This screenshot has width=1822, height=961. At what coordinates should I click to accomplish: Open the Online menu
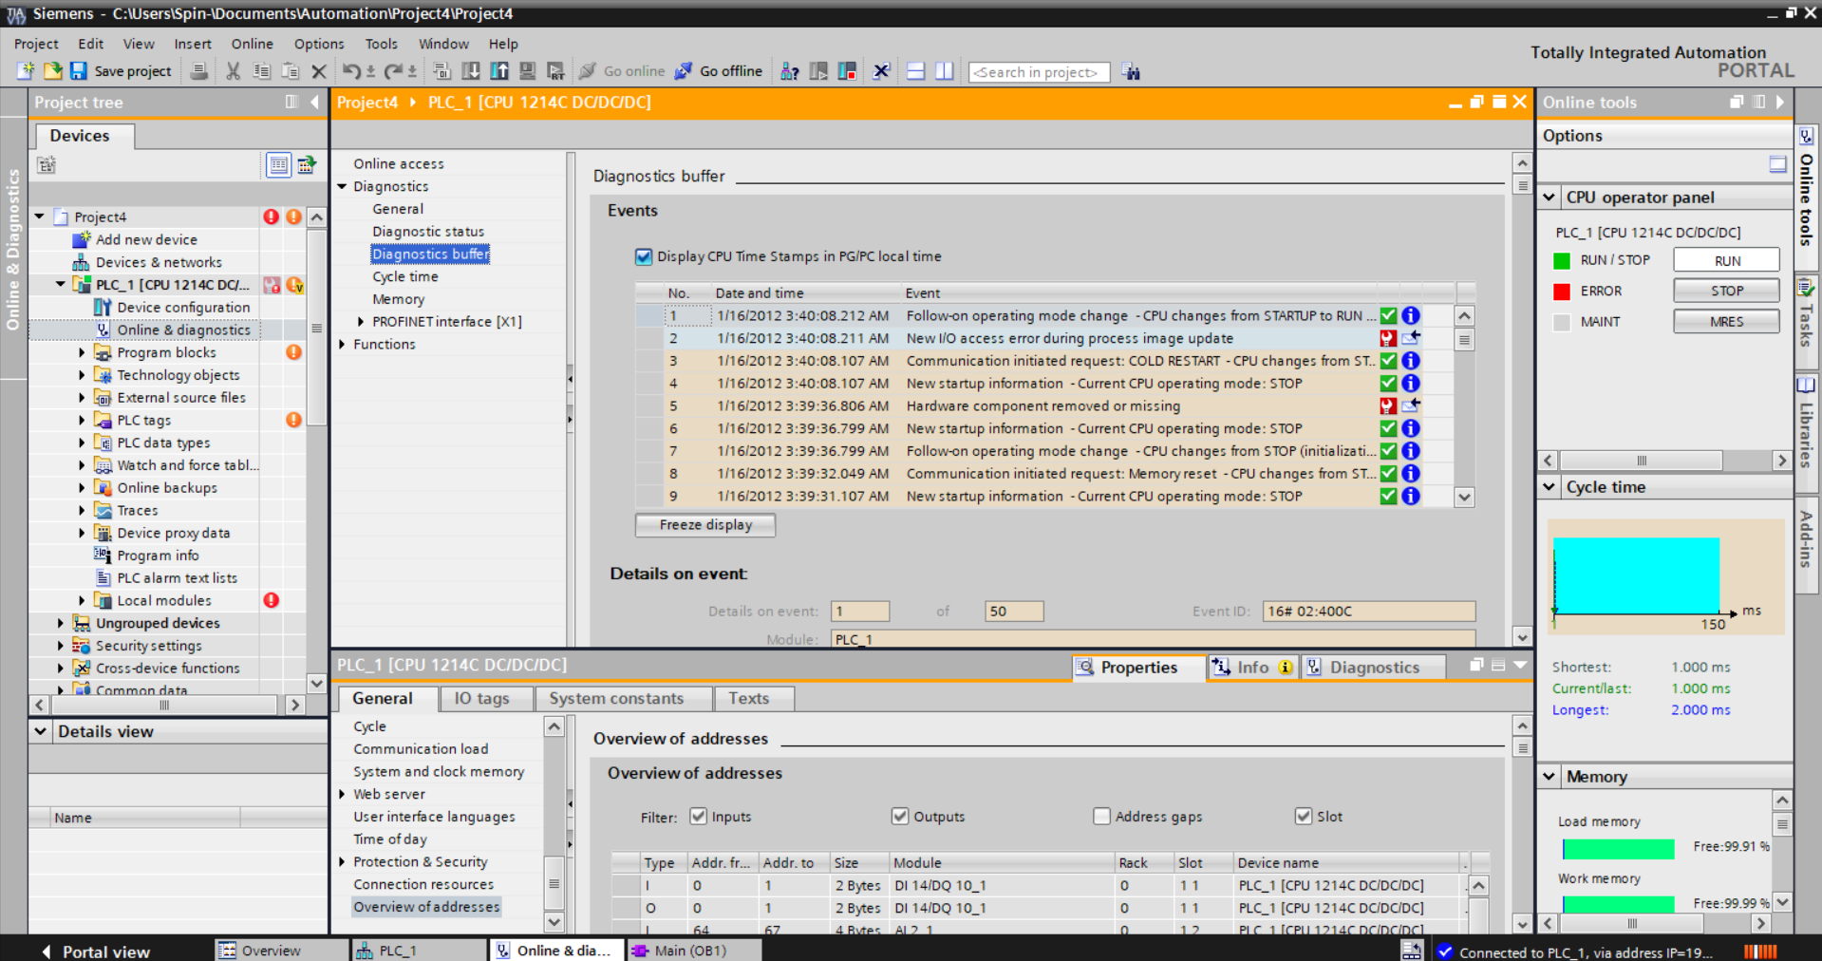point(252,44)
